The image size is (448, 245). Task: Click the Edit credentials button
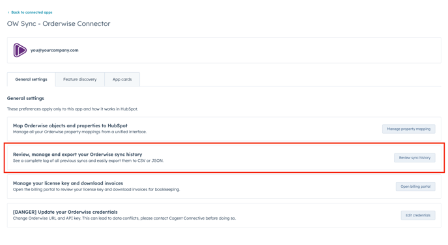417,215
